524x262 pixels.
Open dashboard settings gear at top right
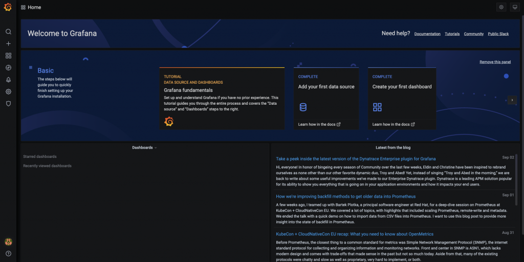[501, 7]
